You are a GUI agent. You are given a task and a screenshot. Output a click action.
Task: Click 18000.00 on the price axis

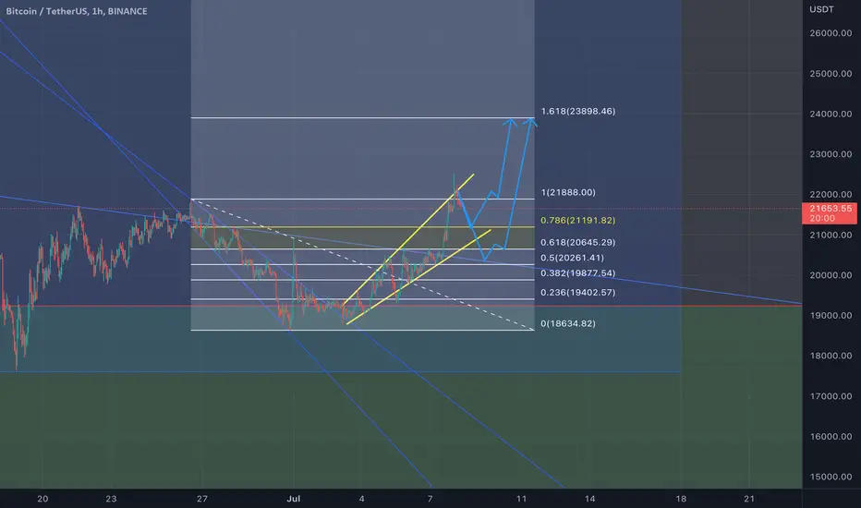831,356
